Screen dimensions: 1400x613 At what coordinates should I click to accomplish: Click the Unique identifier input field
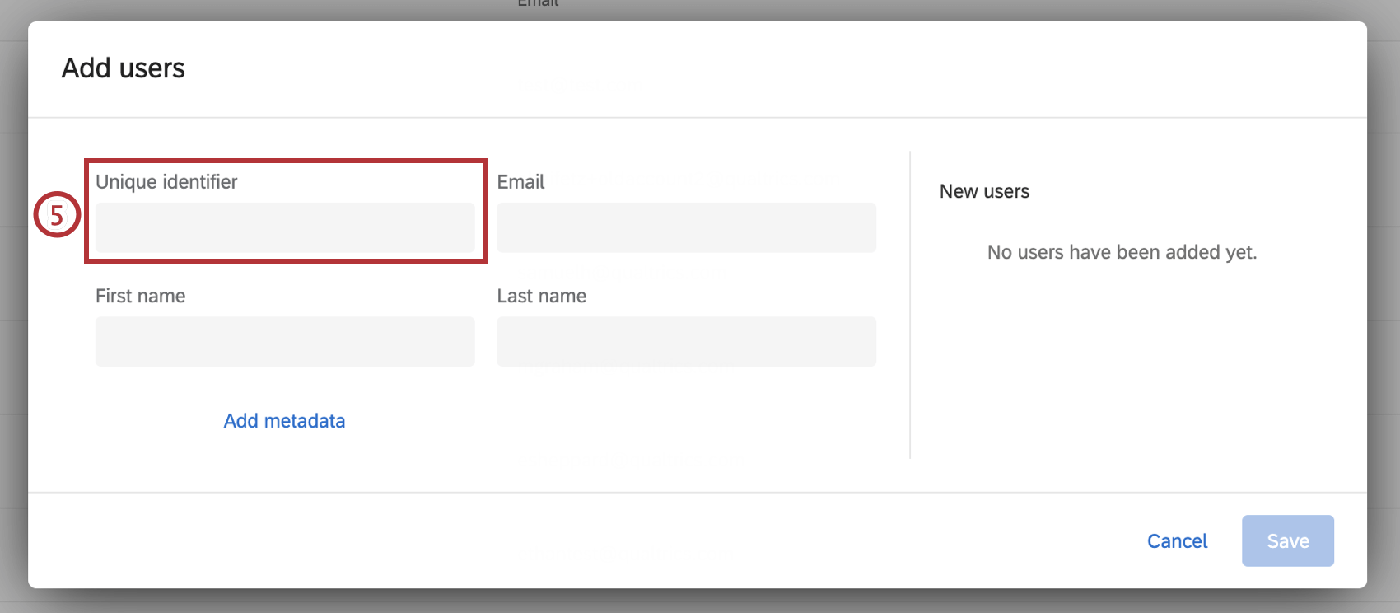coord(285,227)
